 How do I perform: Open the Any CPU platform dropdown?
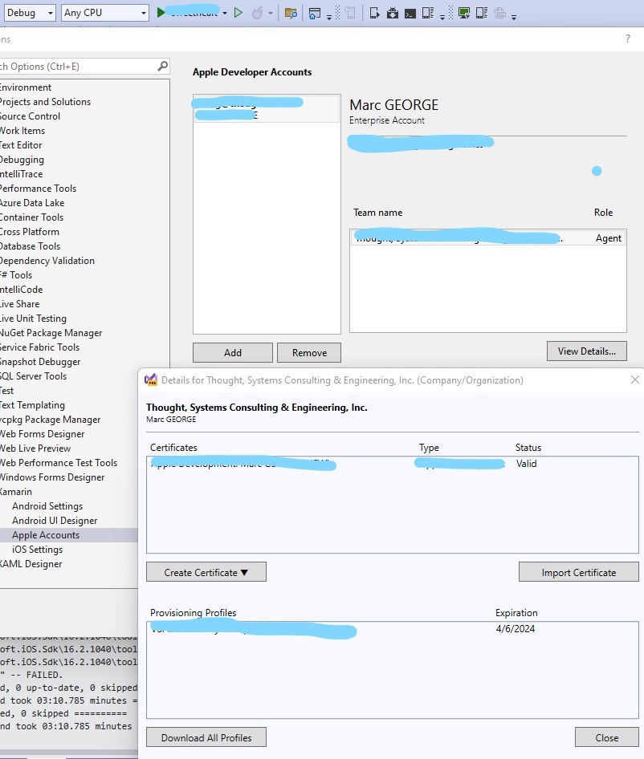pos(104,13)
